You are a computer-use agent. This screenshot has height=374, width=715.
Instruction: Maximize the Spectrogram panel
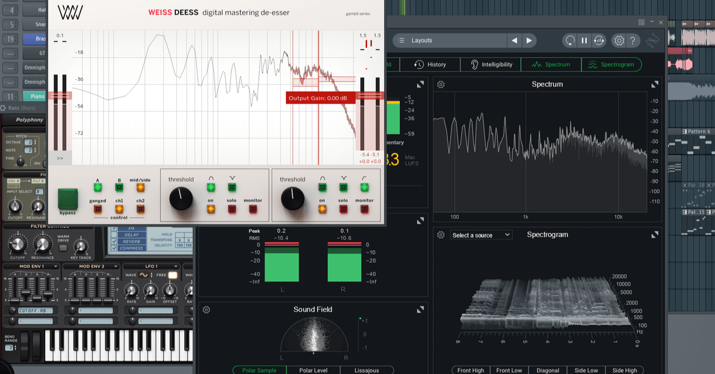(x=654, y=235)
